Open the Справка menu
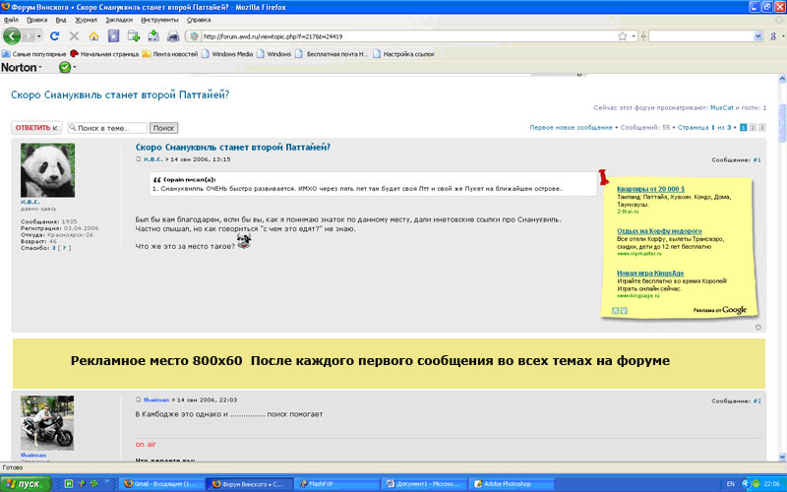The height and width of the screenshot is (492, 787). tap(199, 20)
